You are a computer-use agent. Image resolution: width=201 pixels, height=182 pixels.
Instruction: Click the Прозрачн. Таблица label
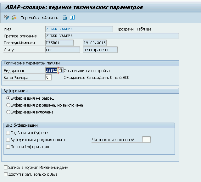(134, 29)
